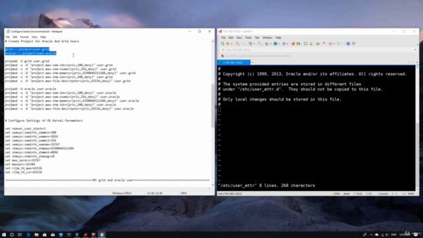The width and height of the screenshot is (423, 238).
Task: Click the Find magnifier icon in Xshell
Action: (x=260, y=44)
